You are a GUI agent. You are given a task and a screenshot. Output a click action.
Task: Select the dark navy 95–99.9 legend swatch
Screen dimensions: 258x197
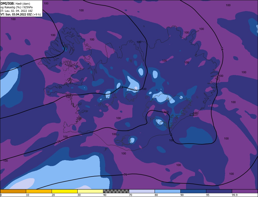219,191
